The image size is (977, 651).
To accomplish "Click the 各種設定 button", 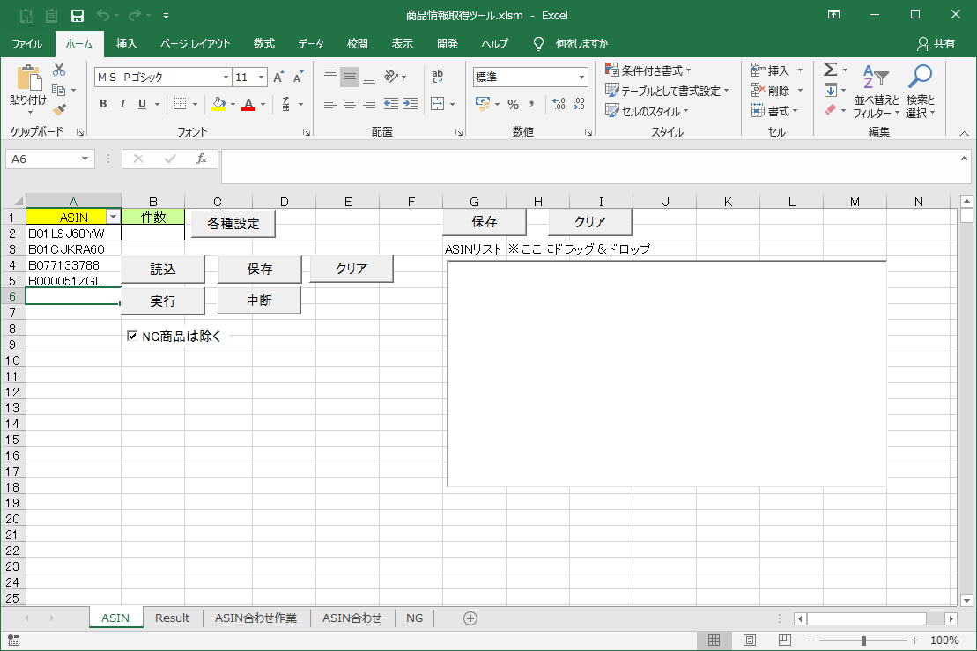I will pos(233,224).
